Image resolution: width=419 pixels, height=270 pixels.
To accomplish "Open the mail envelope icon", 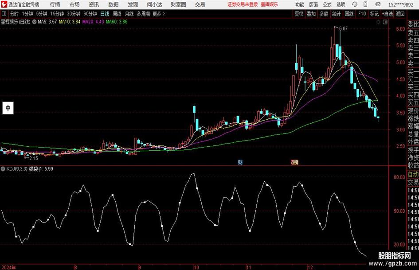I will click(378, 4).
